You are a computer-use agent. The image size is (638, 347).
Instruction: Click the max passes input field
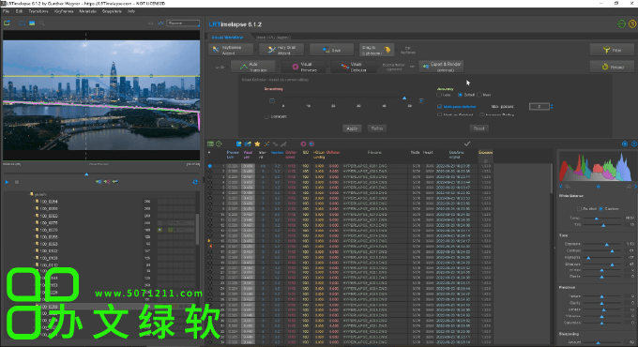(x=539, y=107)
